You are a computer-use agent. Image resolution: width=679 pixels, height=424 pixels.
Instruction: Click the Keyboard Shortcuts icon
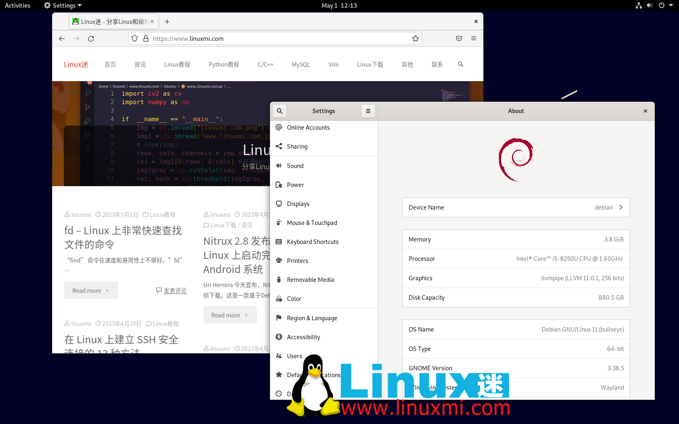[x=279, y=242]
